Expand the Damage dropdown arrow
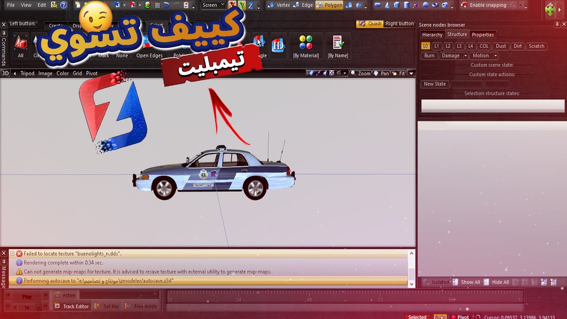The height and width of the screenshot is (319, 567). (x=465, y=55)
